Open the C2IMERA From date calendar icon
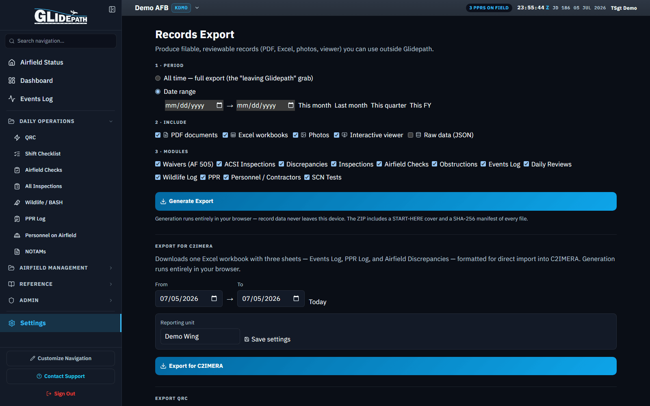650x406 pixels. pos(214,299)
